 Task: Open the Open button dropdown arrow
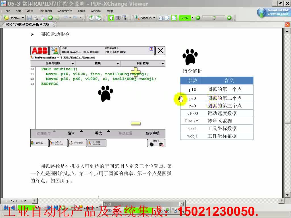(22, 18)
